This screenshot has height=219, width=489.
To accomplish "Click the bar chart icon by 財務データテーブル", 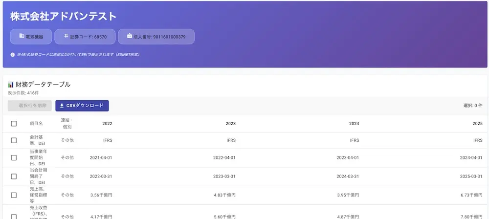I will coord(11,85).
